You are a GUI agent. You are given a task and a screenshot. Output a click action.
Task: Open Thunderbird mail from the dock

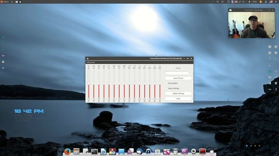139,152
